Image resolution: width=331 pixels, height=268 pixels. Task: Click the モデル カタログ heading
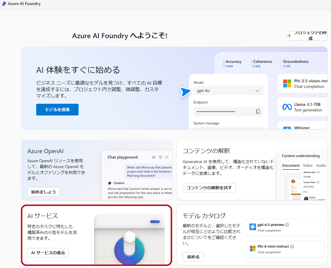pyautogui.click(x=204, y=216)
